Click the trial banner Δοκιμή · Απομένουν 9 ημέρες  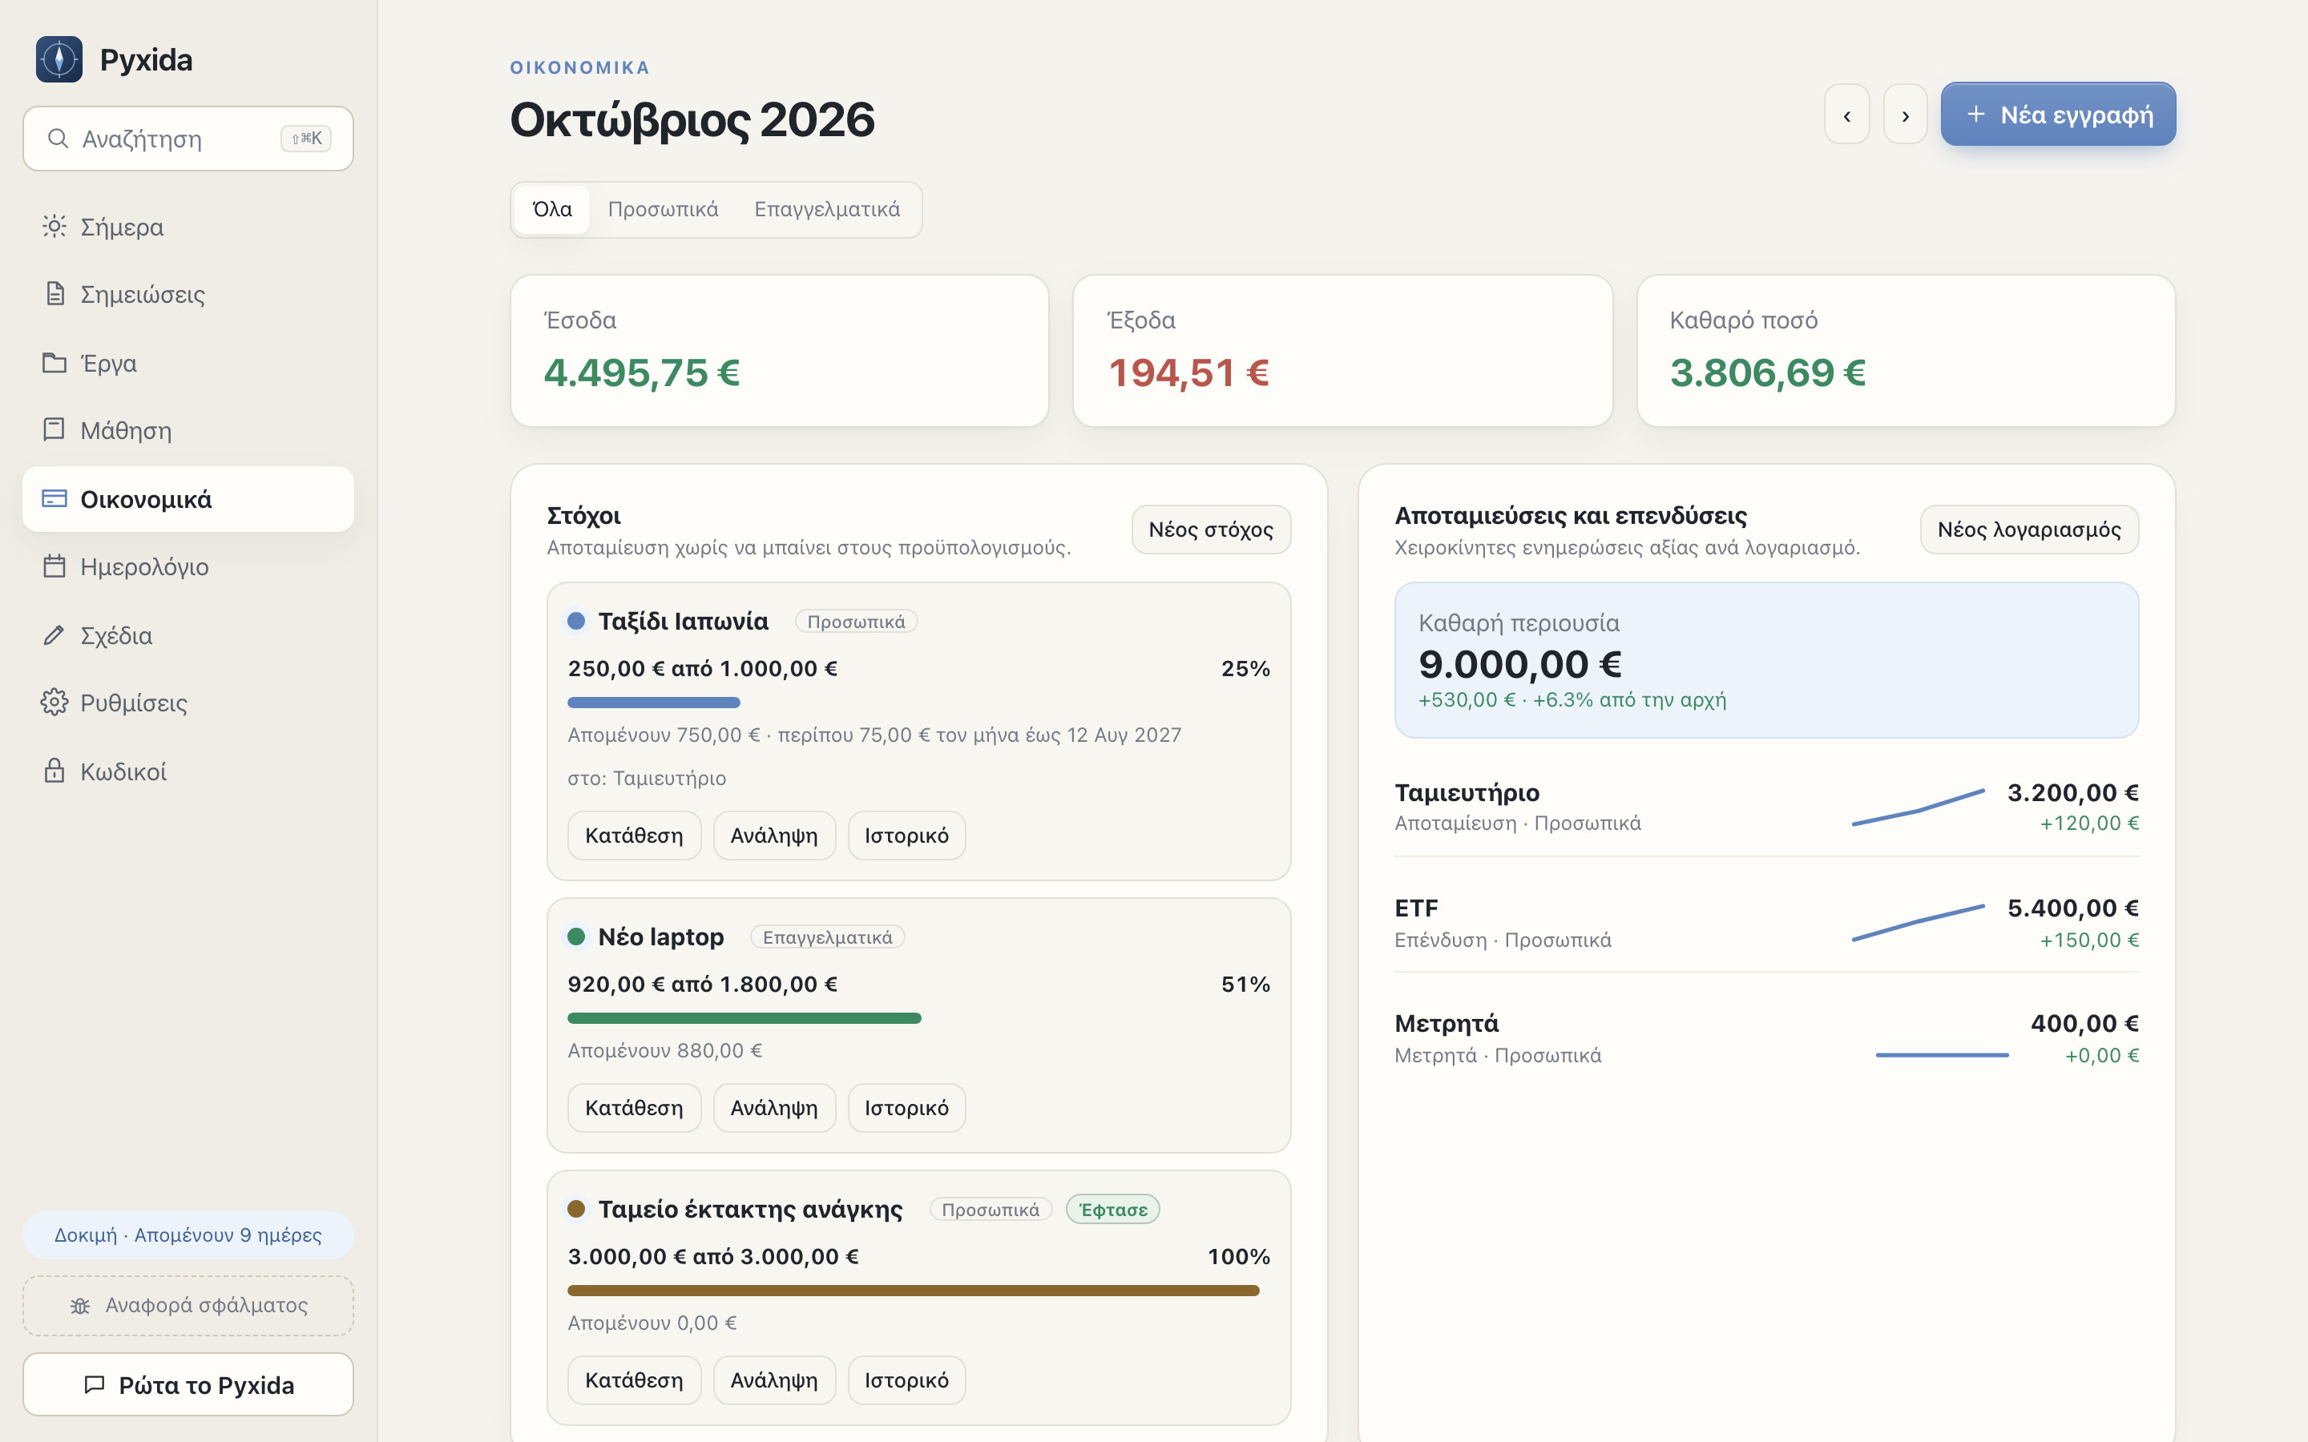[x=189, y=1236]
